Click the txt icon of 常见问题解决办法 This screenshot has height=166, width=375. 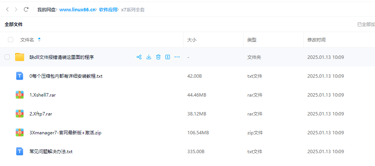click(x=20, y=151)
